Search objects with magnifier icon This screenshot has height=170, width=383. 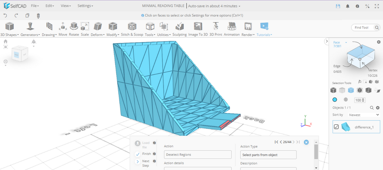click(371, 108)
